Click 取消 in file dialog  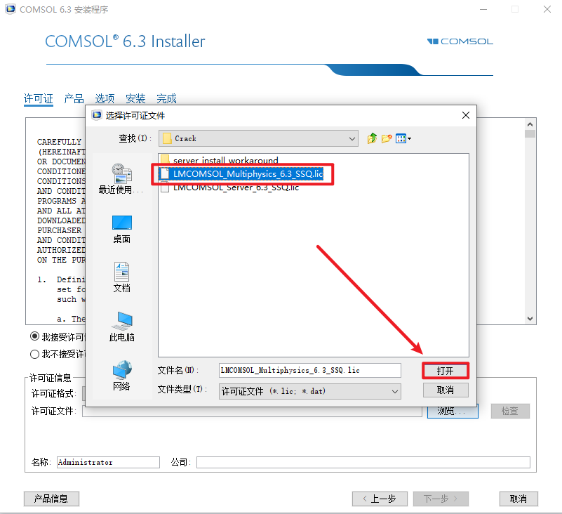click(x=445, y=390)
